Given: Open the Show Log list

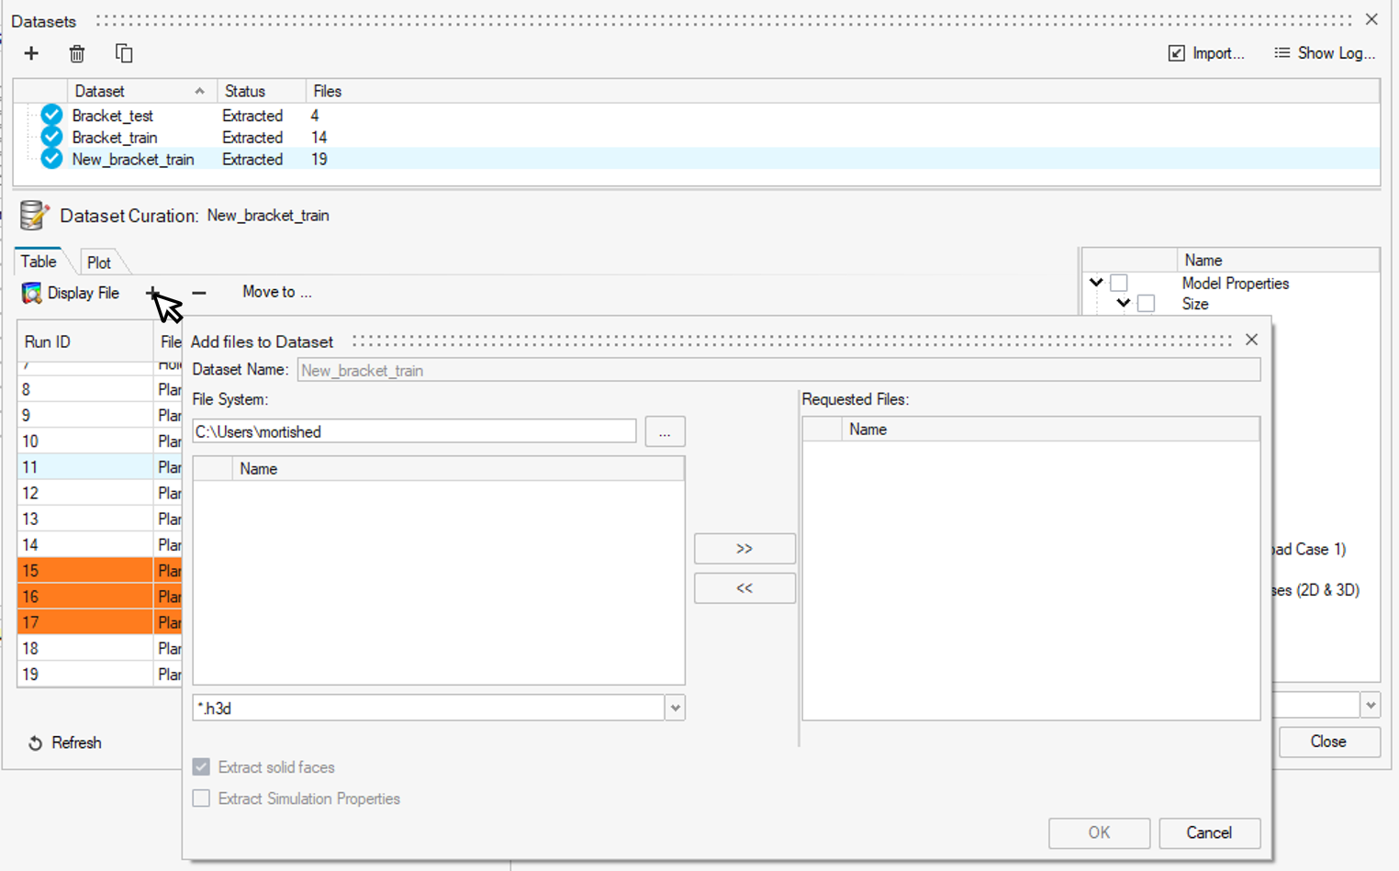Looking at the screenshot, I should pos(1325,53).
